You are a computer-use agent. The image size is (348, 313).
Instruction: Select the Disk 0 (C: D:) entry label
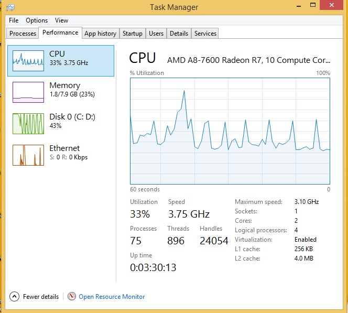[72, 117]
